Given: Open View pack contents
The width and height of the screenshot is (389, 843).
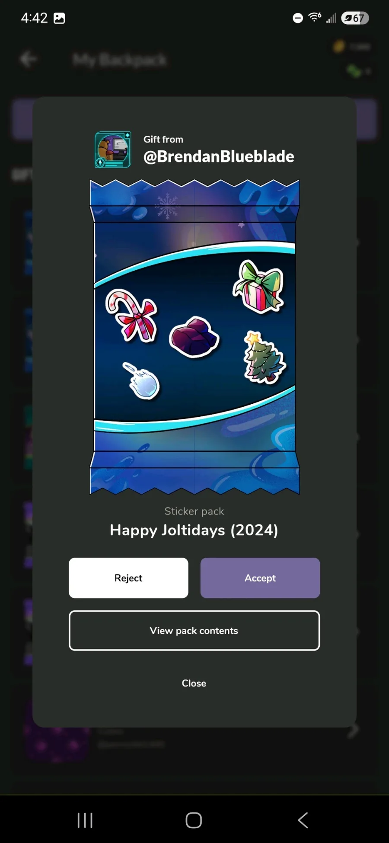Looking at the screenshot, I should [x=194, y=631].
